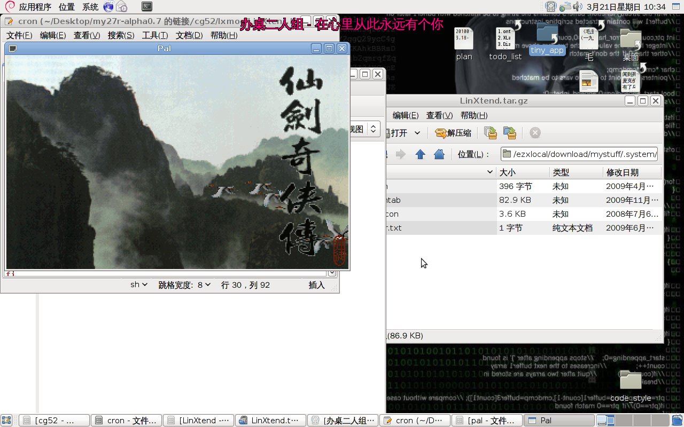Image resolution: width=684 pixels, height=427 pixels.
Task: Switch to the [LinXtend taskbar window
Action: pos(198,421)
